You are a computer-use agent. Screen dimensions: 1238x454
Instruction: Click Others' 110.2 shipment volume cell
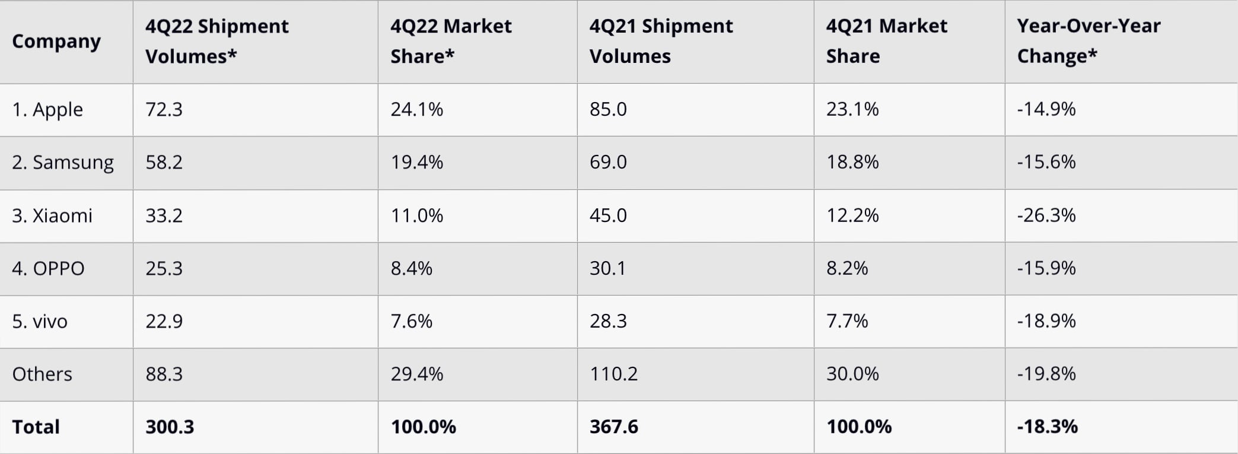point(613,374)
